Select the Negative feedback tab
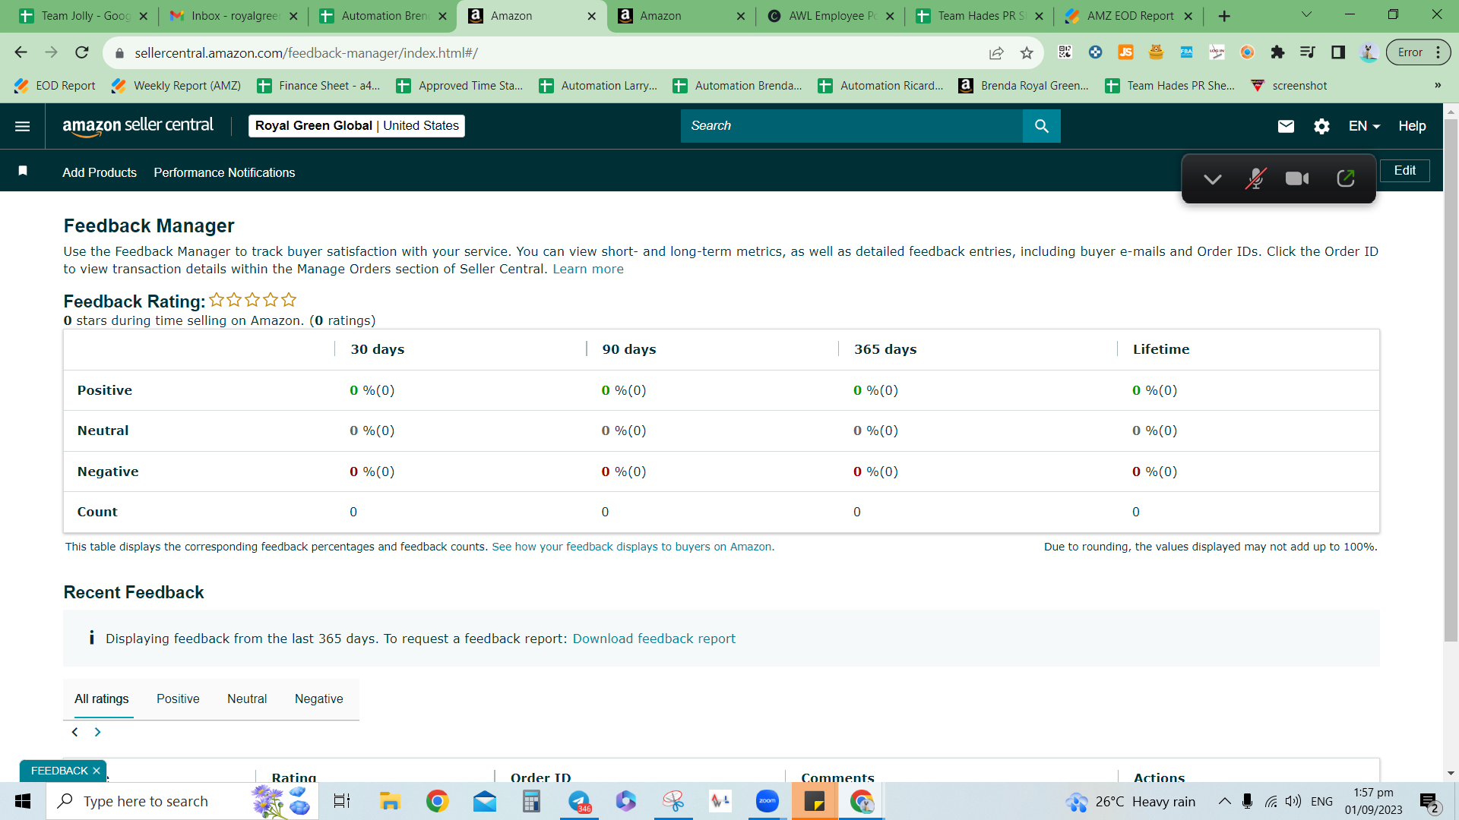The width and height of the screenshot is (1459, 820). coord(319,699)
